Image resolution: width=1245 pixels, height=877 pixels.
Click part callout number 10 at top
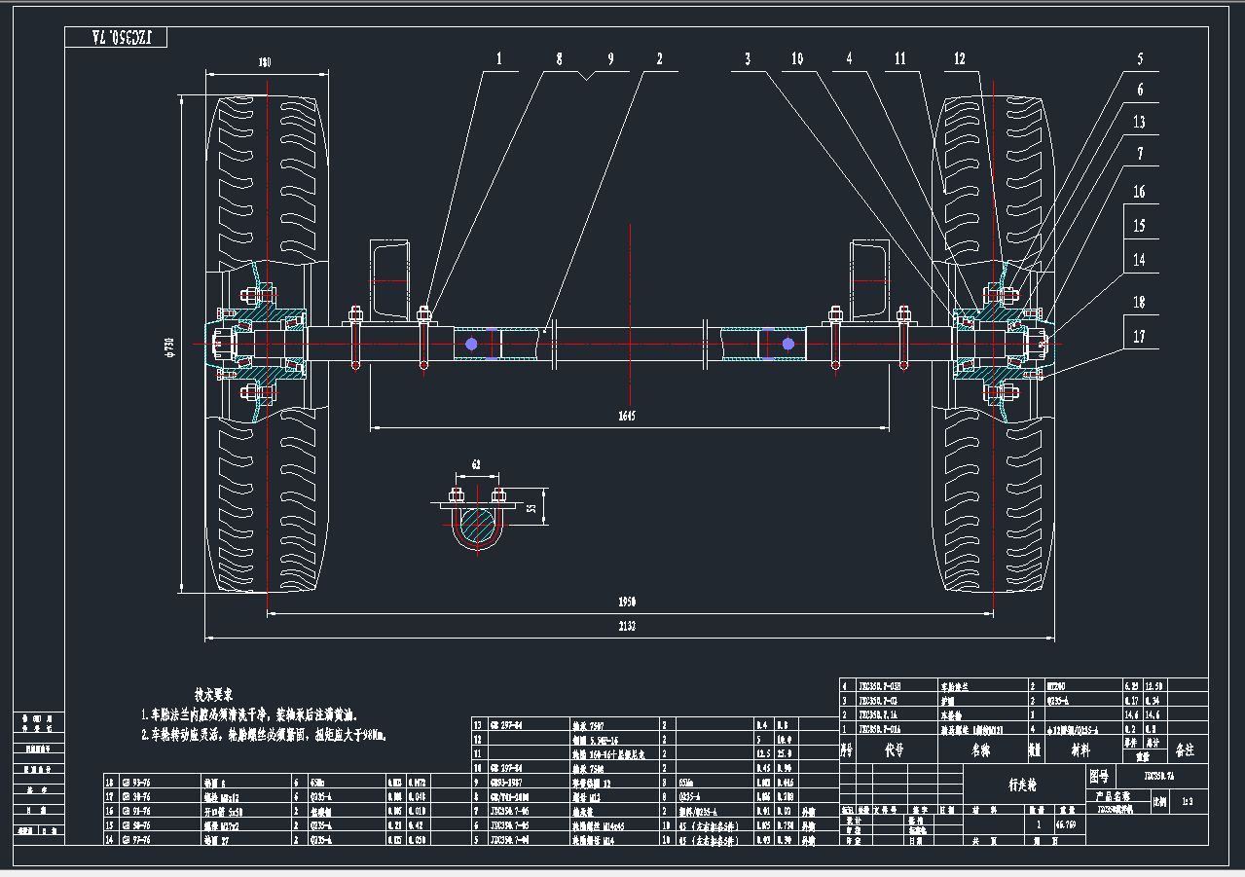click(x=797, y=59)
